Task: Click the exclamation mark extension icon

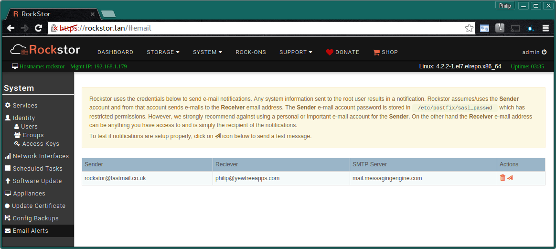Action: pyautogui.click(x=500, y=28)
